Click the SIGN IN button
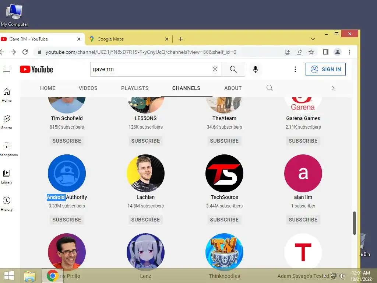This screenshot has height=283, width=377. click(325, 69)
